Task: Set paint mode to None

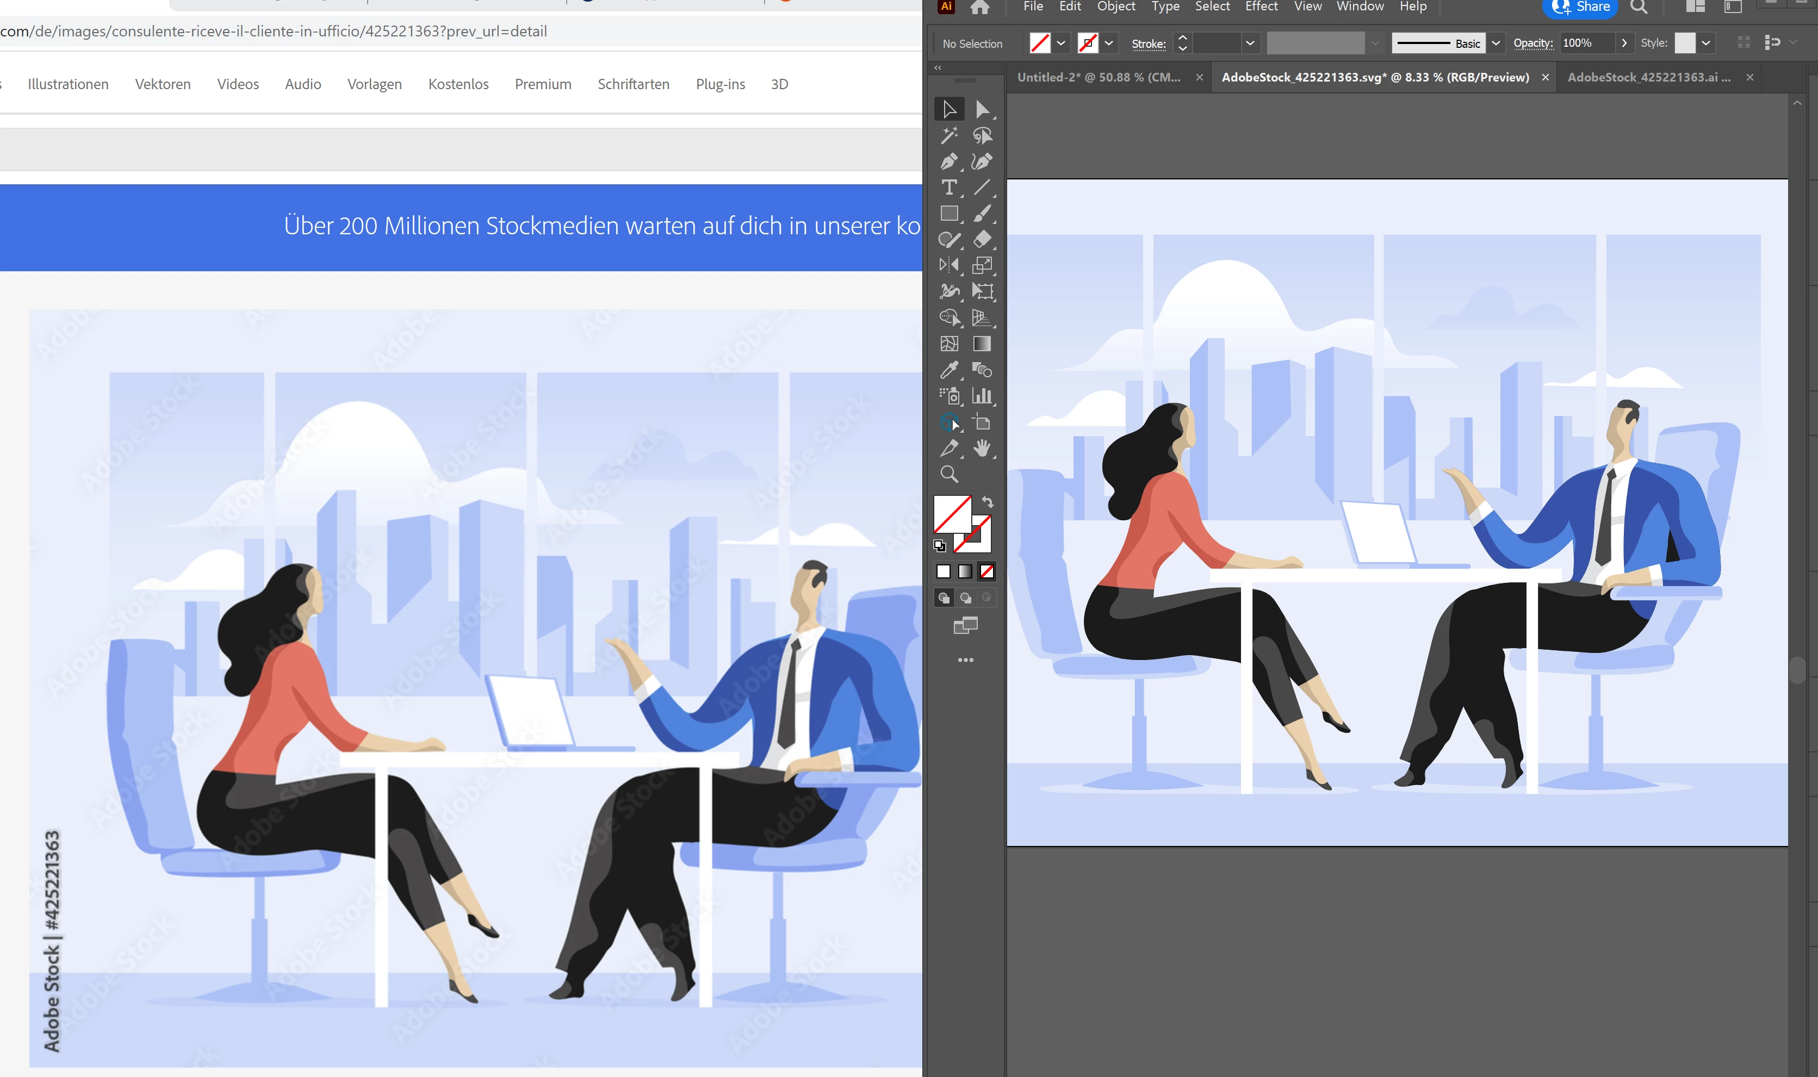Action: point(986,572)
